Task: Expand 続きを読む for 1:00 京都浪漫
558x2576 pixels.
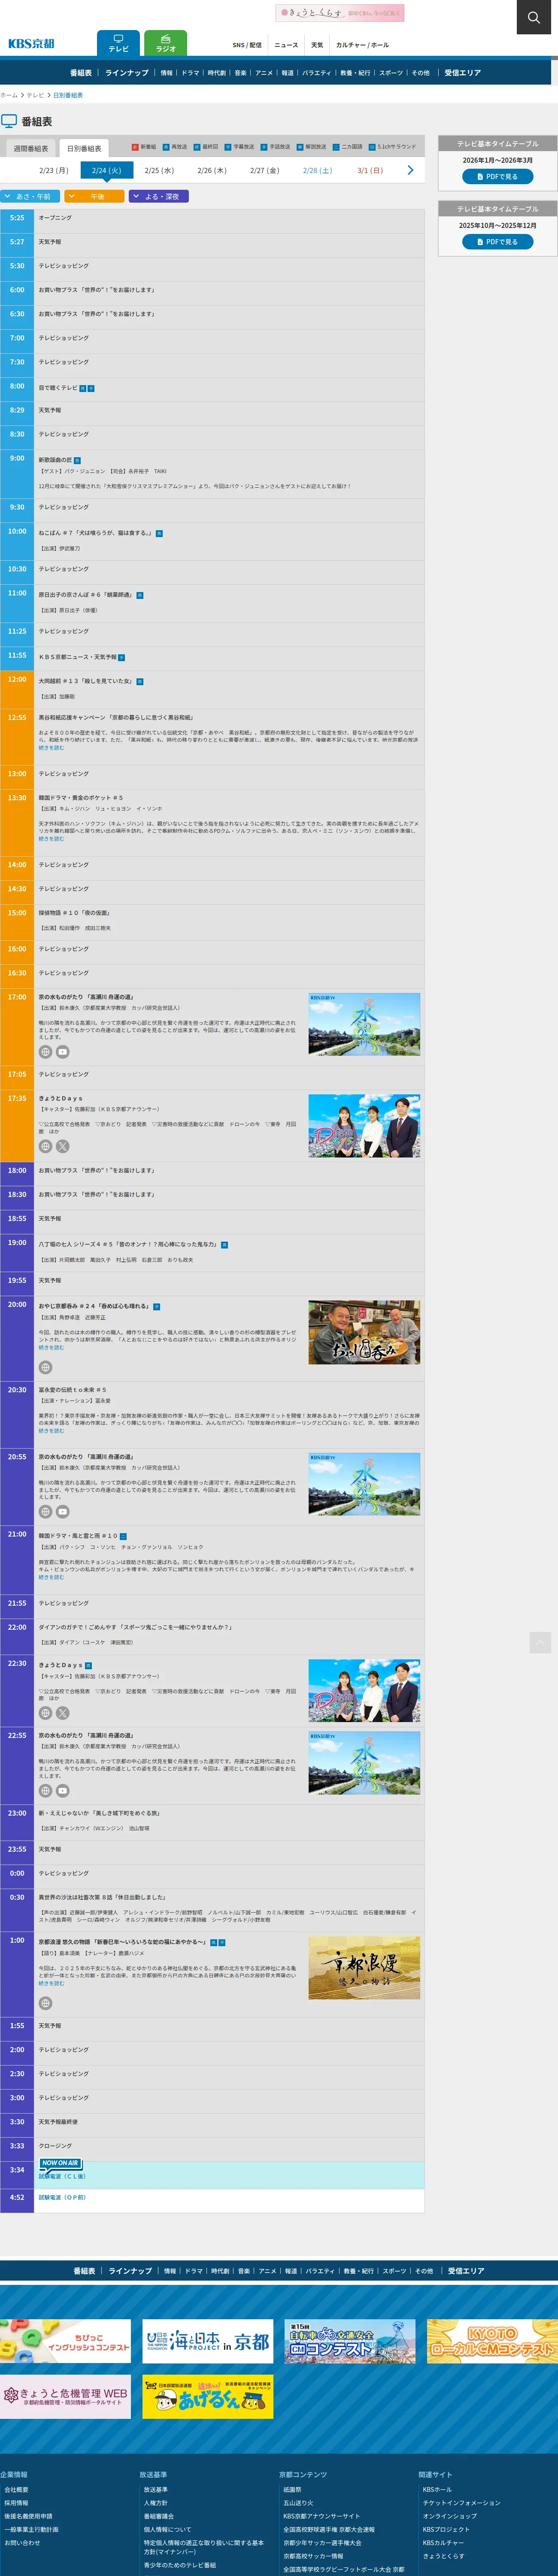Action: tap(51, 1983)
